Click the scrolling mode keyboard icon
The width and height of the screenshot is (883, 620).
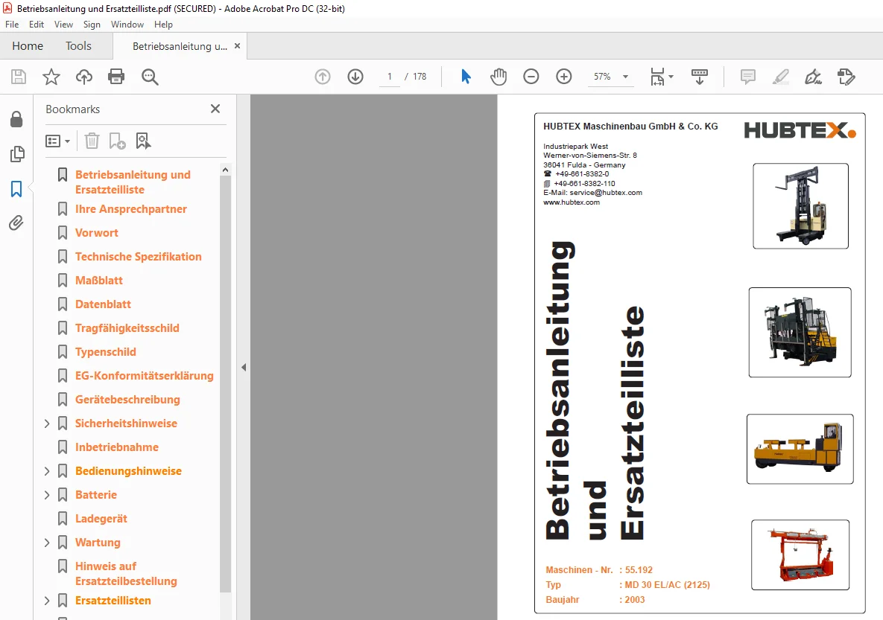click(x=700, y=77)
